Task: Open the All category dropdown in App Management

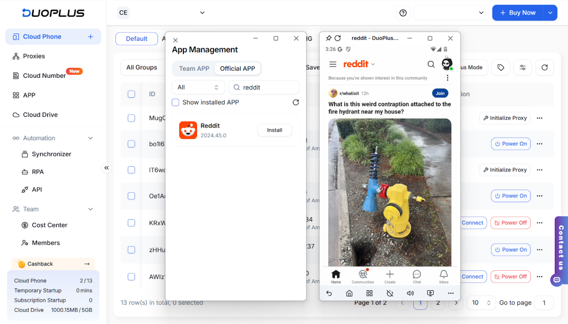Action: (198, 87)
